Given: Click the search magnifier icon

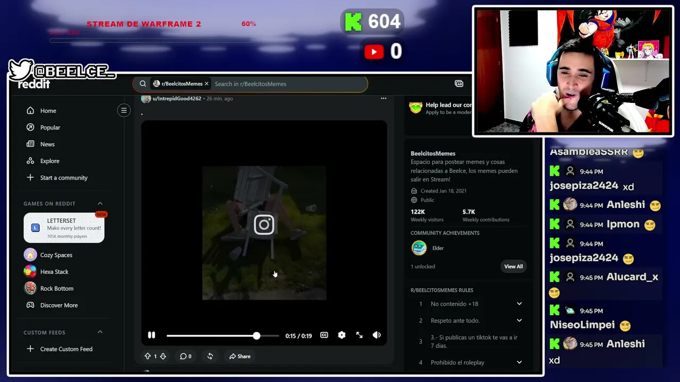Looking at the screenshot, I should (143, 84).
